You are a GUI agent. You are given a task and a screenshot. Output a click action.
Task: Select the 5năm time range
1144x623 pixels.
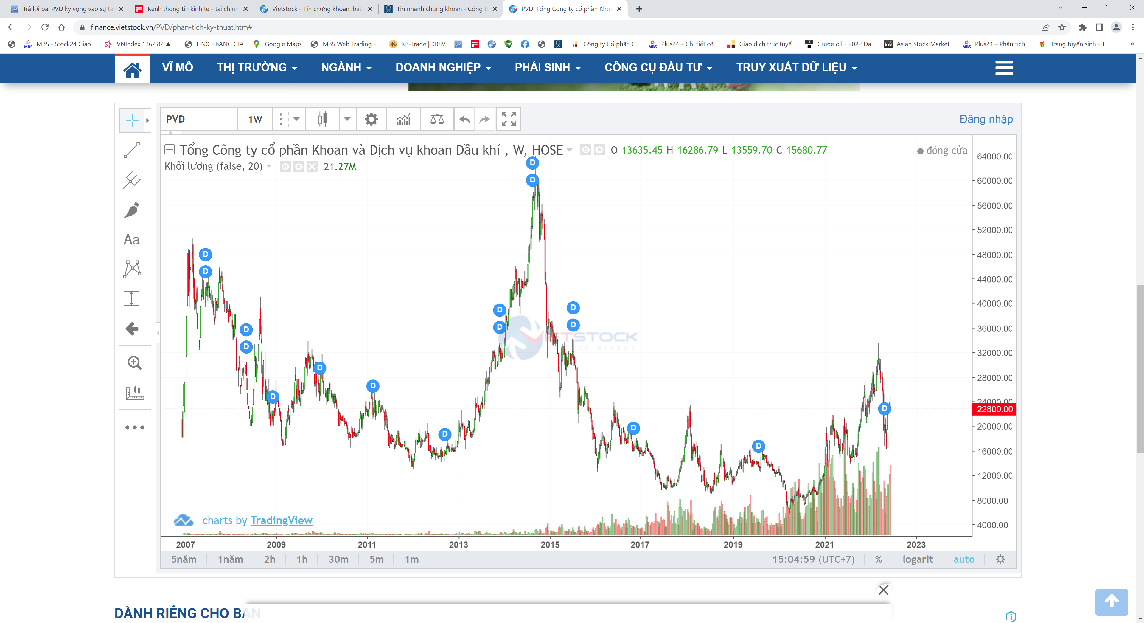pos(184,559)
